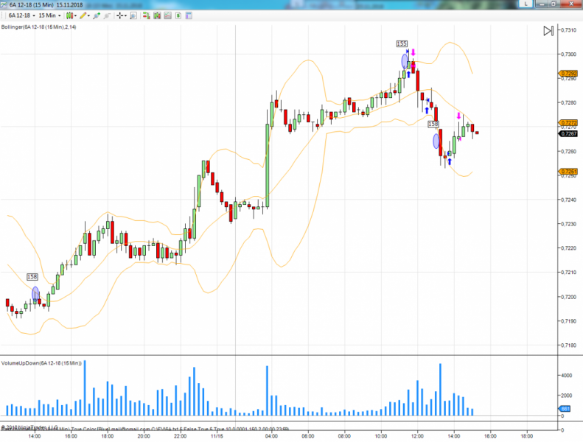Open the Strategies dollar-sign icon
The image size is (583, 442).
[178, 15]
